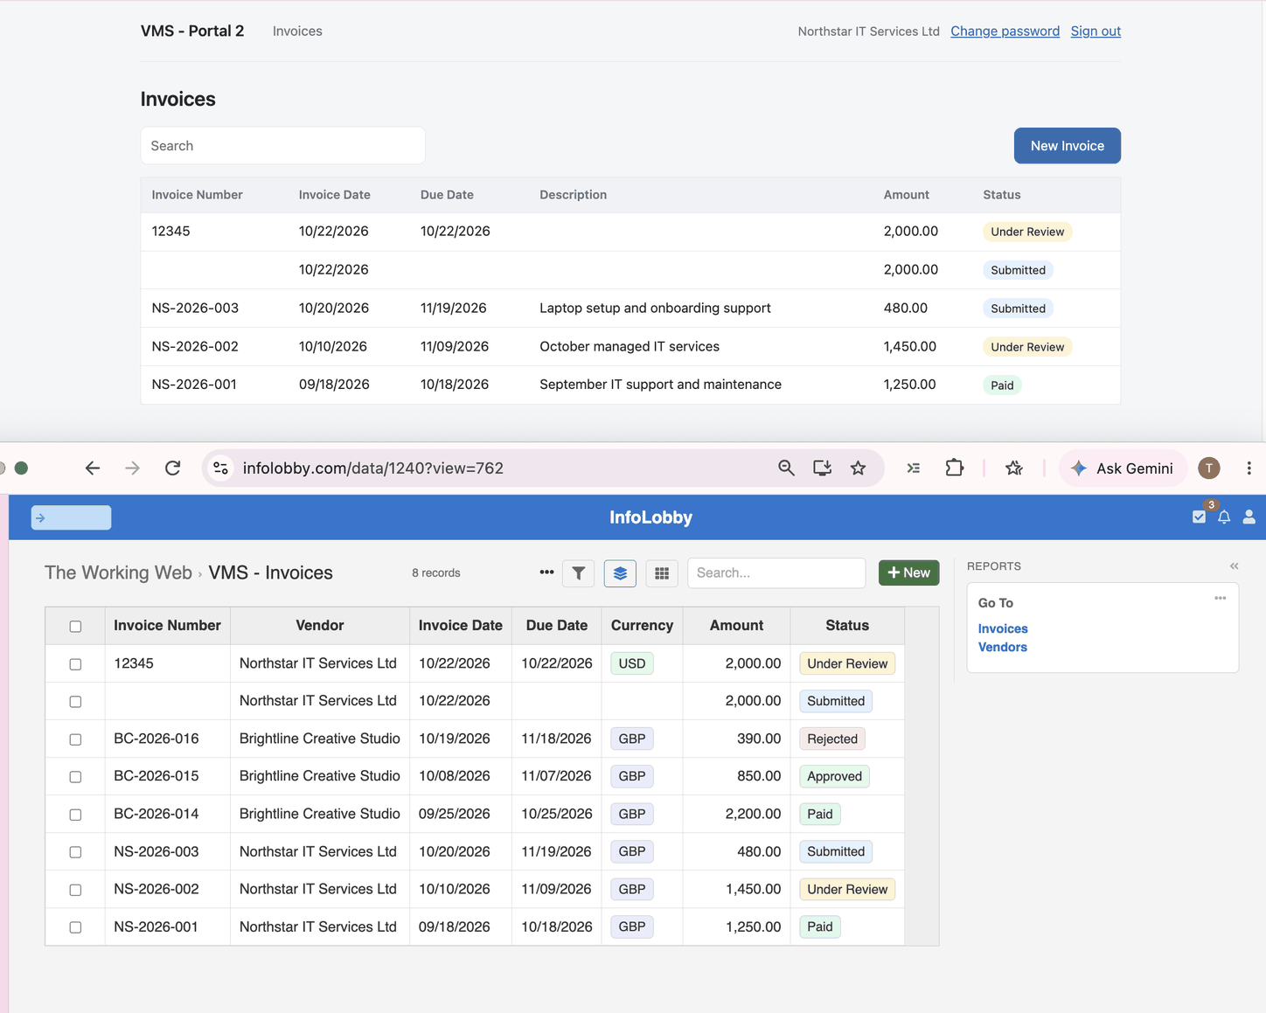This screenshot has width=1266, height=1013.
Task: Open the browser extensions puzzle icon
Action: 954,468
